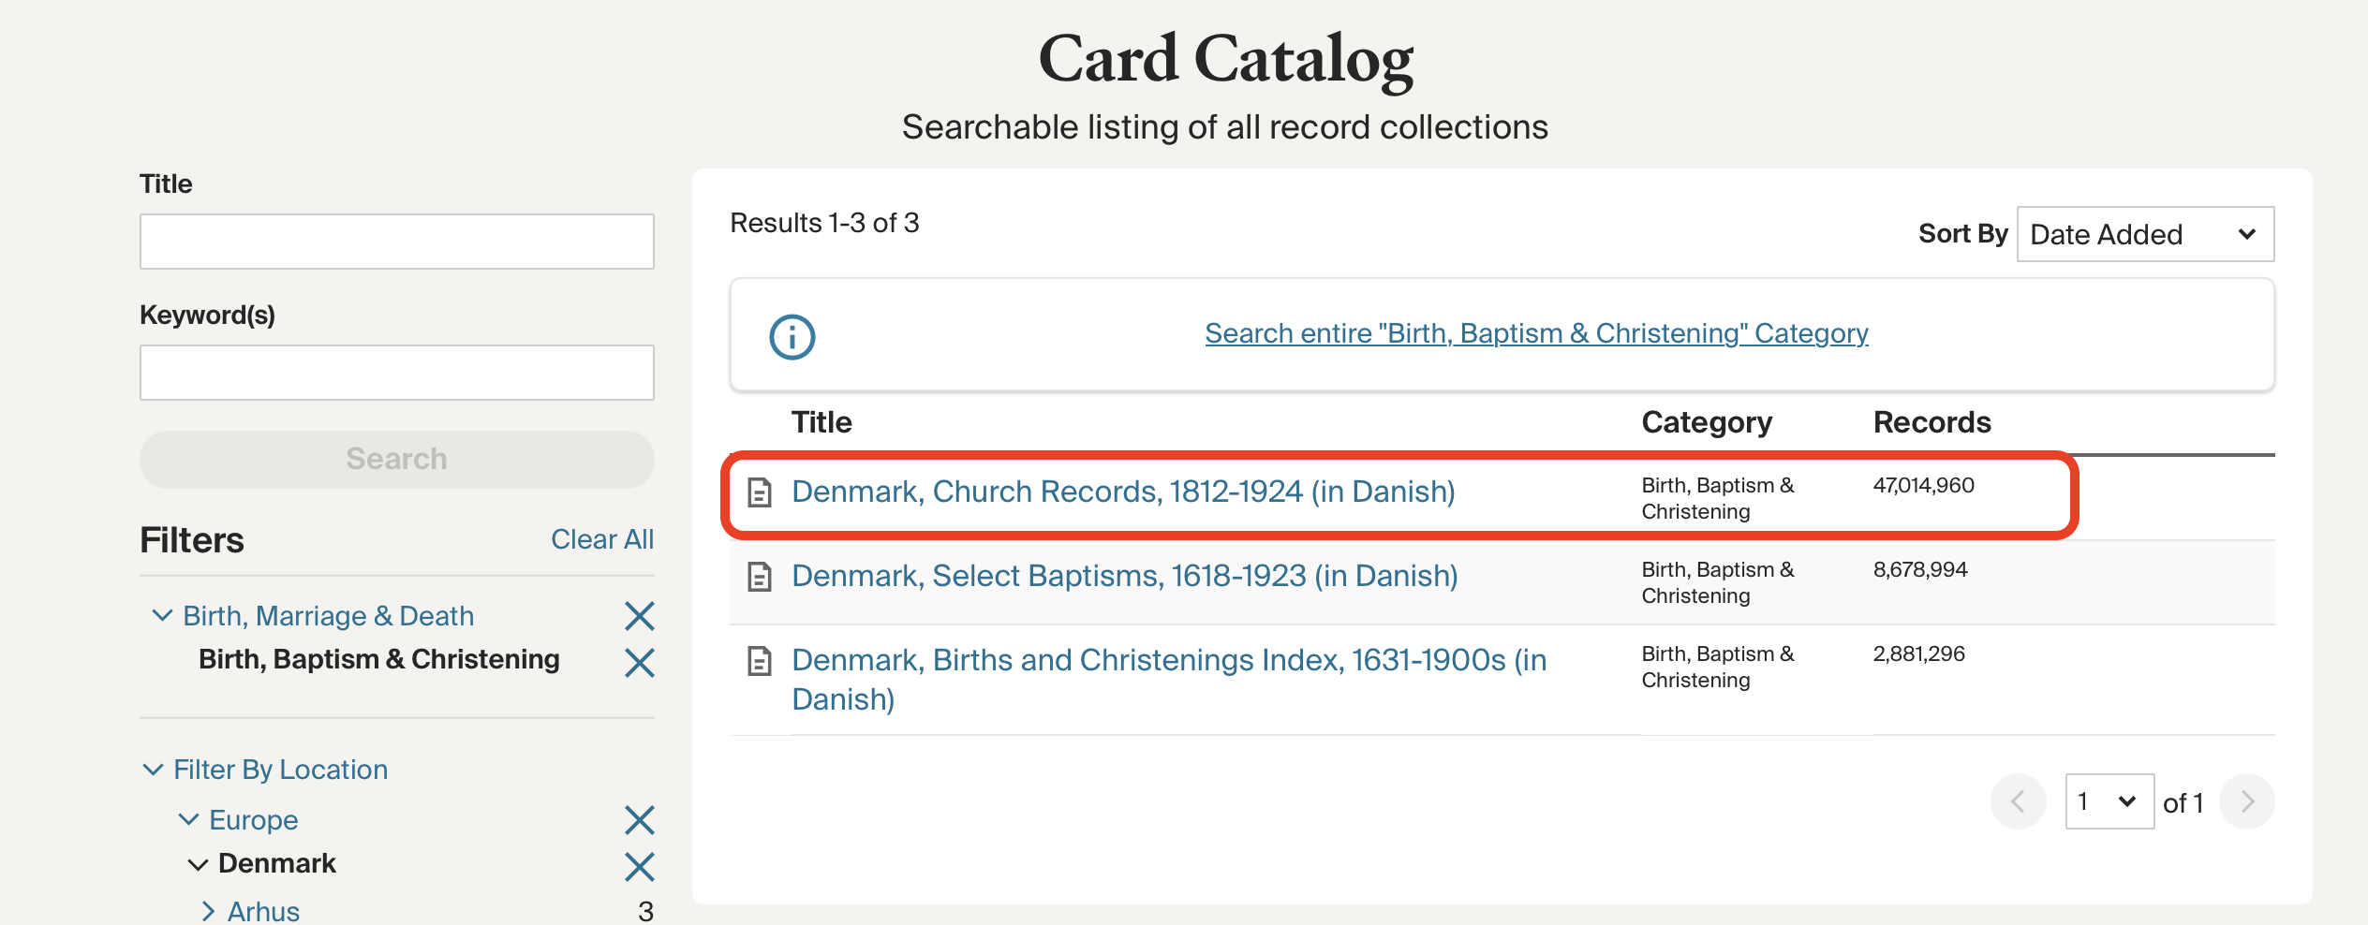Click document icon beside Denmark Church Records

(760, 492)
